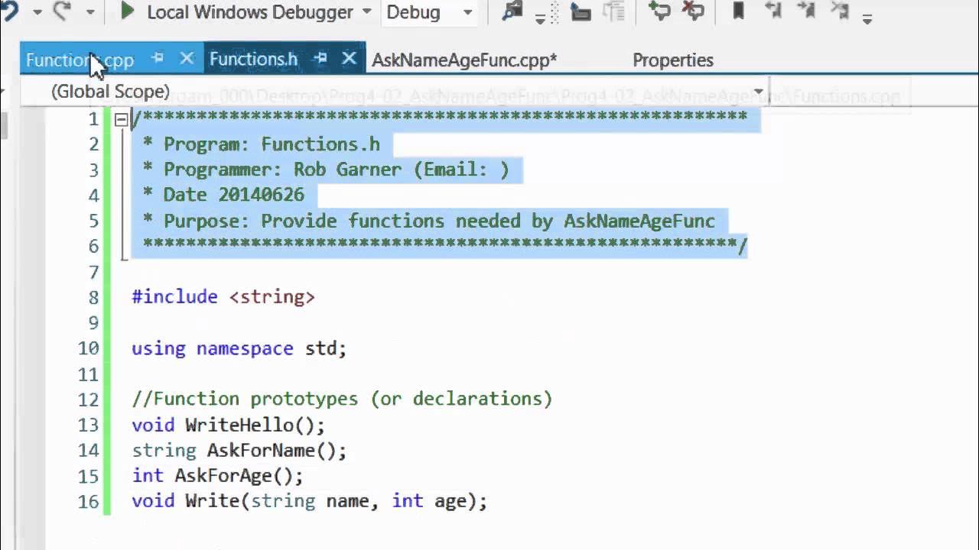Screen dimensions: 979x550
Task: Open the Debug configuration combo box
Action: click(x=428, y=12)
